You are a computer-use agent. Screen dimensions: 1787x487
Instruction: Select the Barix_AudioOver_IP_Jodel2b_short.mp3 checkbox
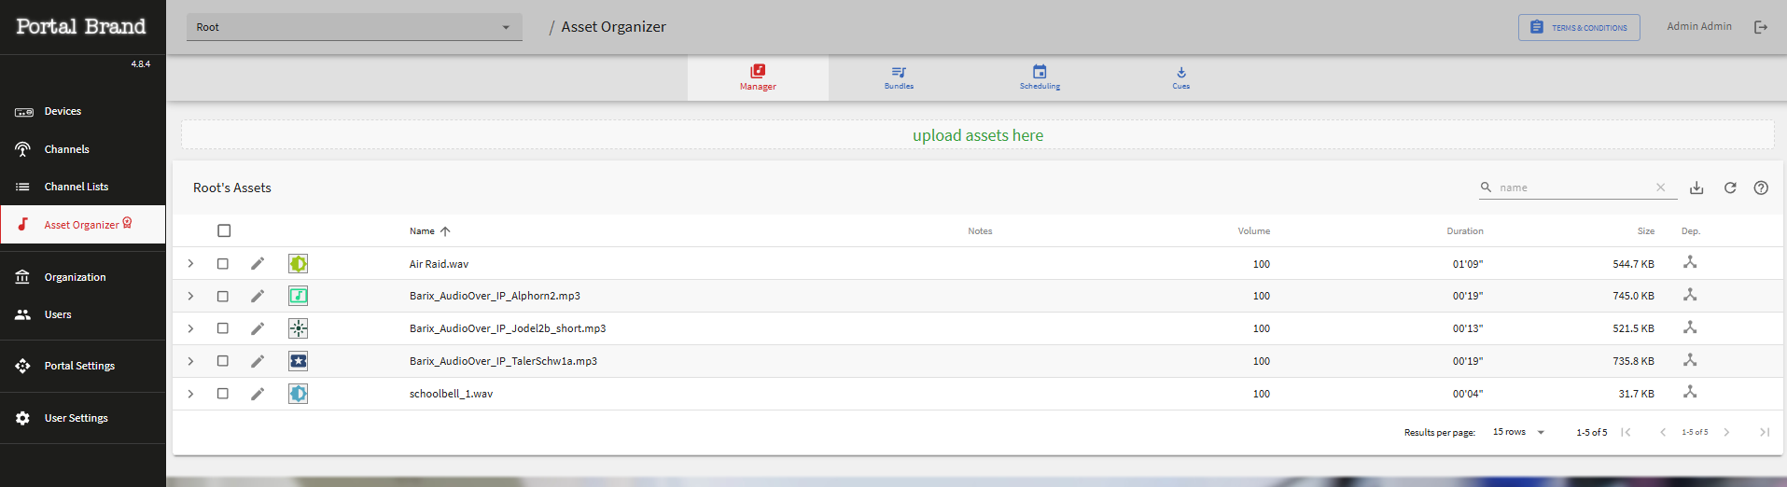click(223, 328)
